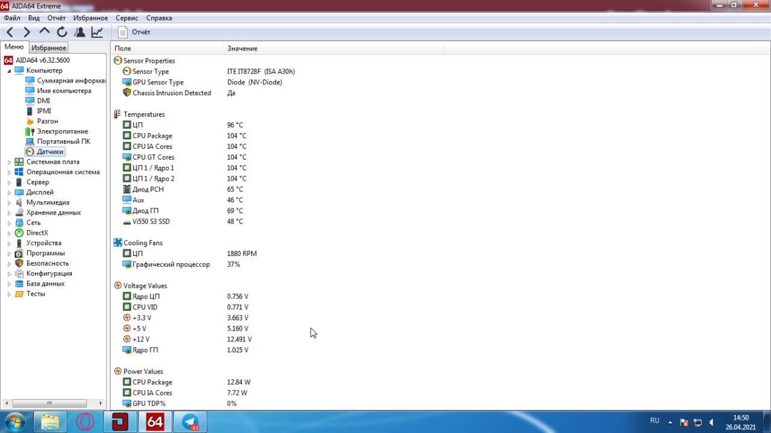
Task: Click the Безопасность shield icon
Action: [19, 263]
